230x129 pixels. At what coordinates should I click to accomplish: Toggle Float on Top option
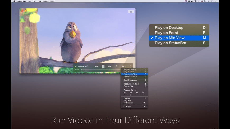134,86
